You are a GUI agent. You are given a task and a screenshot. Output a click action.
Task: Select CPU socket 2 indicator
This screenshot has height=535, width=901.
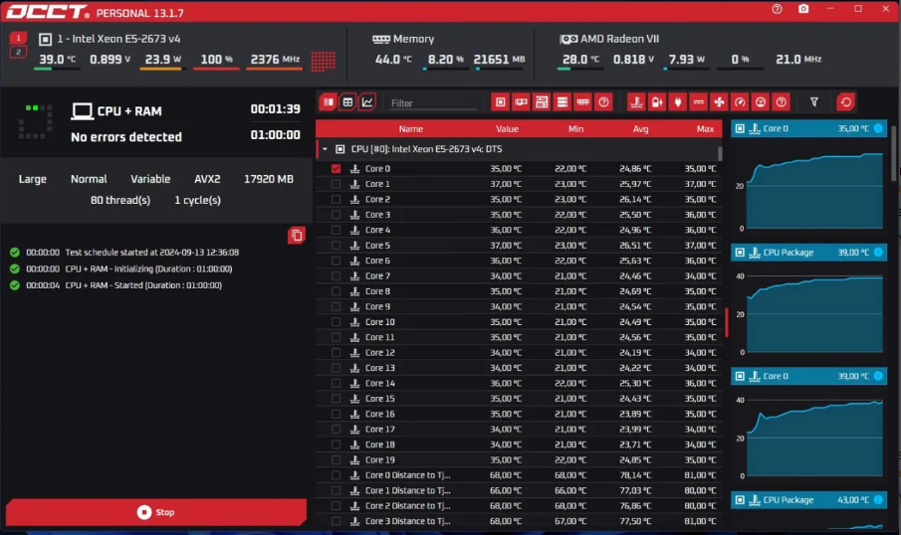pyautogui.click(x=18, y=53)
